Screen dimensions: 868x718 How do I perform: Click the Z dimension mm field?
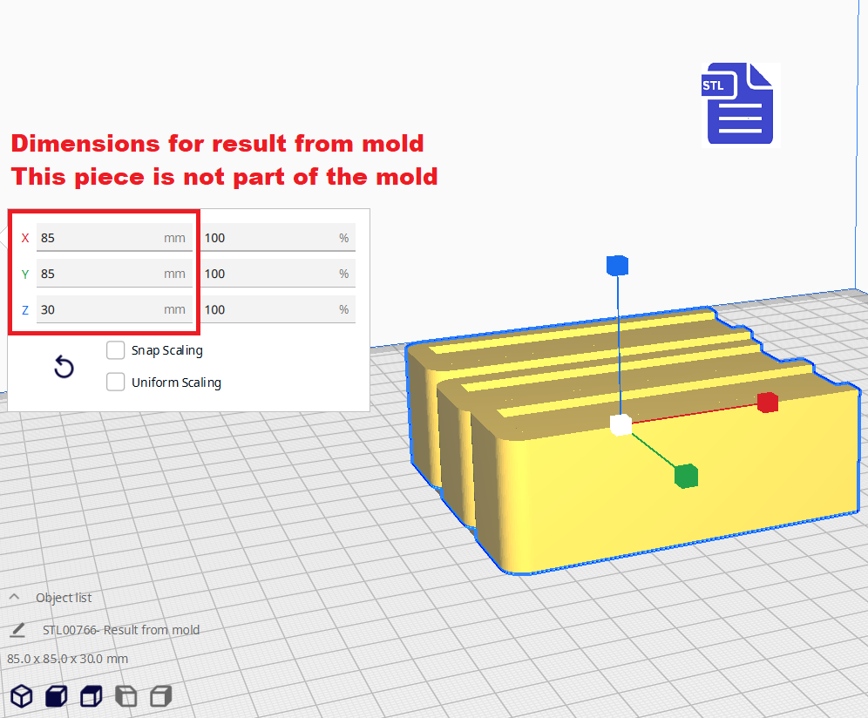(x=100, y=309)
